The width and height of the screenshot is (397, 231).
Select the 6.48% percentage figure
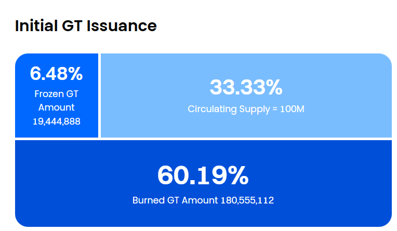[x=56, y=74]
